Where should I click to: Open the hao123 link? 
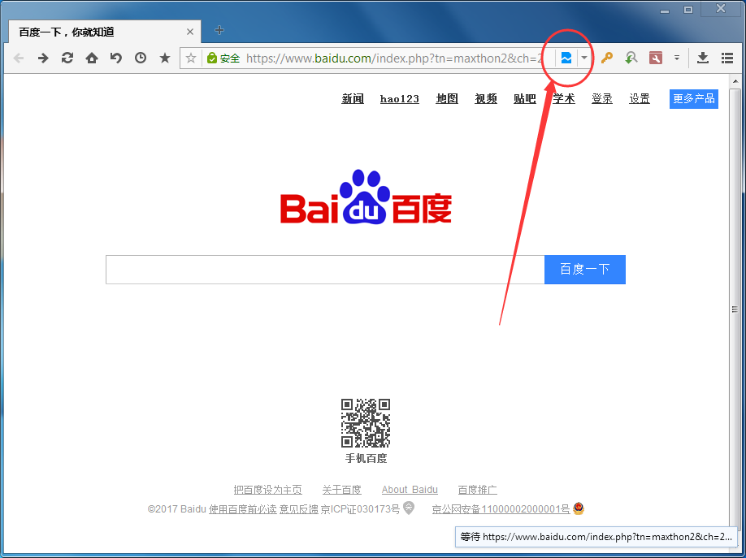point(399,98)
